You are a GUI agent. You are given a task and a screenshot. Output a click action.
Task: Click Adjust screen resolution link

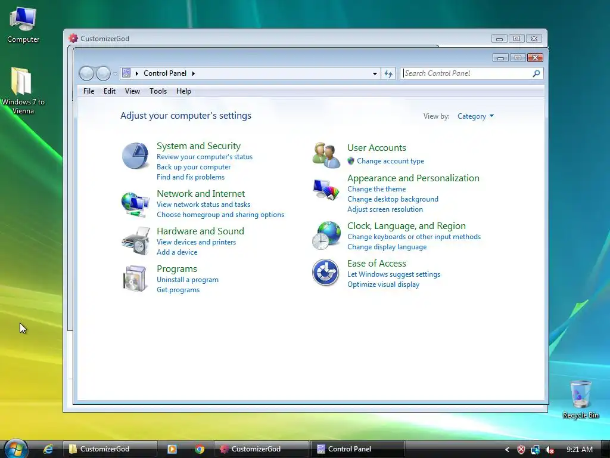pyautogui.click(x=385, y=209)
